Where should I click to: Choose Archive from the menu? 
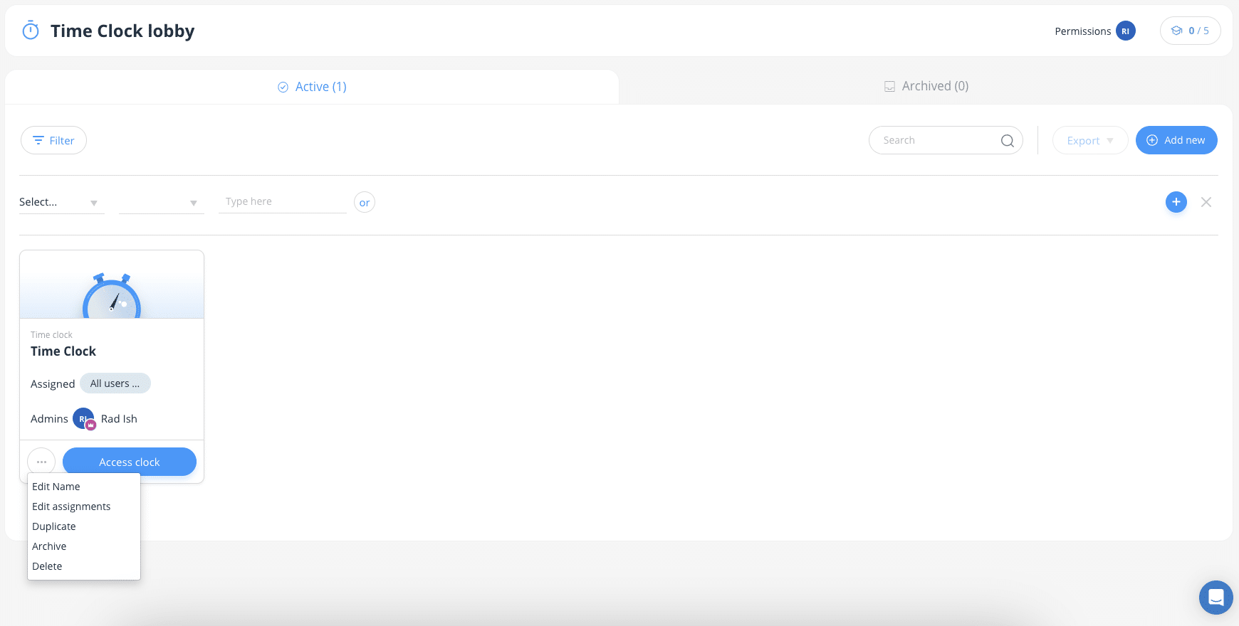pyautogui.click(x=84, y=546)
